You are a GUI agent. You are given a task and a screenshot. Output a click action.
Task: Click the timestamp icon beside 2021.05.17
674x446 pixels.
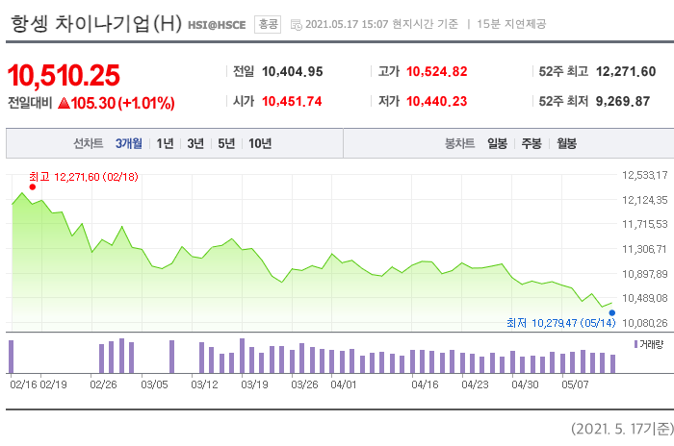[x=296, y=24]
